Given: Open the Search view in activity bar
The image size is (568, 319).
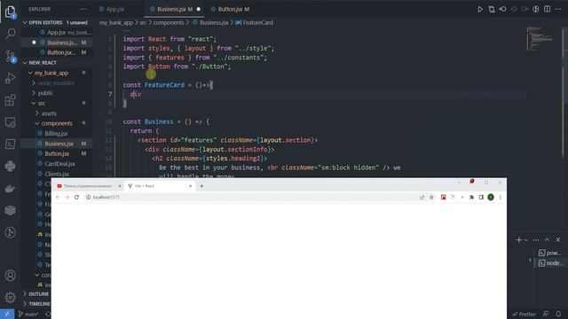Looking at the screenshot, I should 10,34.
